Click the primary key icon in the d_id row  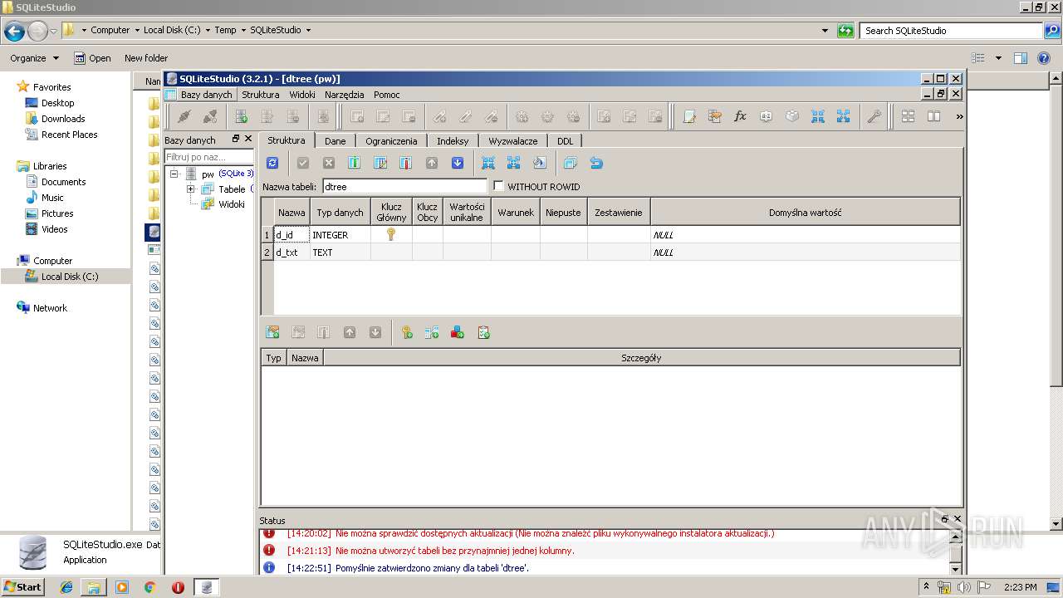pyautogui.click(x=390, y=235)
